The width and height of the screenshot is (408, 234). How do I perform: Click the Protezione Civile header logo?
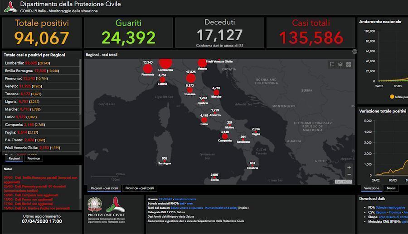(10, 7)
